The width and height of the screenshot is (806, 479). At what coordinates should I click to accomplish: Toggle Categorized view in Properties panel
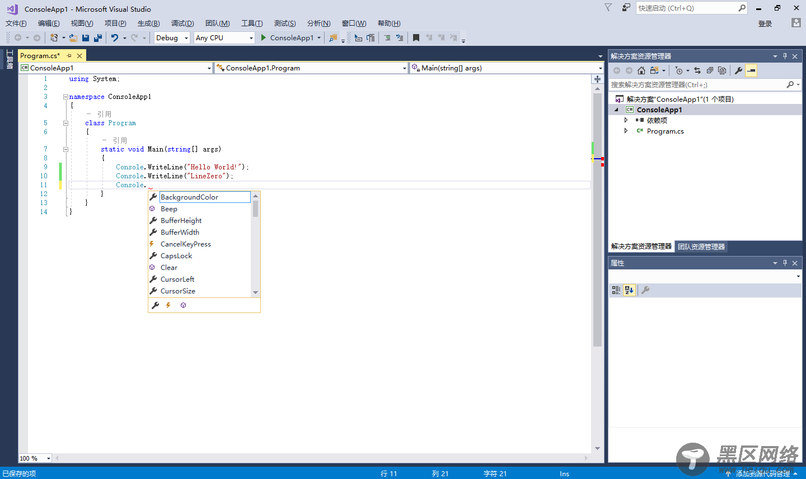(616, 290)
